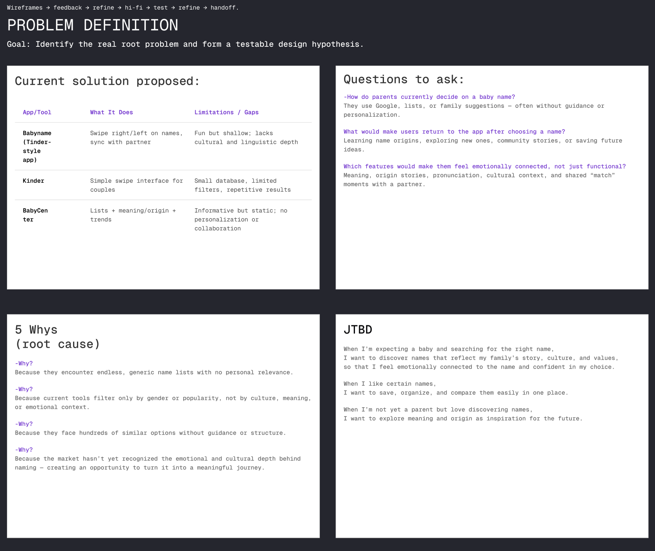Viewport: 655px width, 551px height.
Task: Click the 'Small database, limited filters' table cell
Action: click(x=242, y=185)
